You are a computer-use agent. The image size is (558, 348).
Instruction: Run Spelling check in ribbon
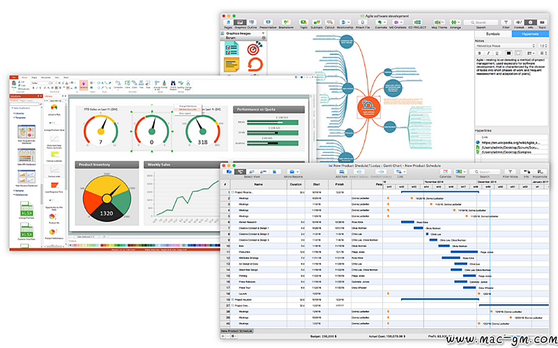tap(181, 84)
